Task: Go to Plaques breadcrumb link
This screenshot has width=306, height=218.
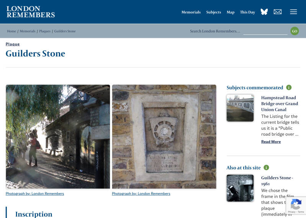Action: click(45, 31)
